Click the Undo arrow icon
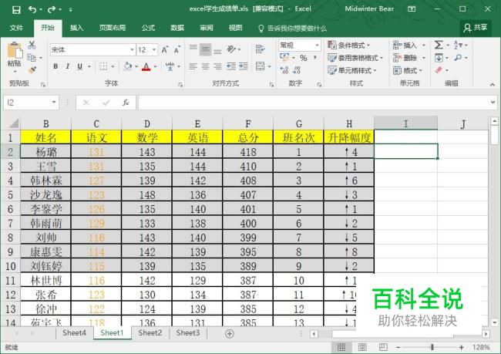The height and width of the screenshot is (354, 501). click(x=32, y=9)
